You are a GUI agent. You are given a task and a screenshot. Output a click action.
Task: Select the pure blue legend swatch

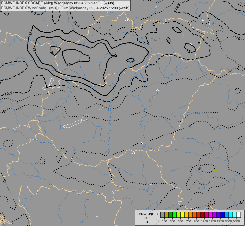[222, 215]
